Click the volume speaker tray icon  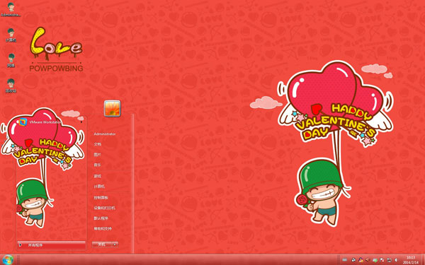(x=396, y=260)
